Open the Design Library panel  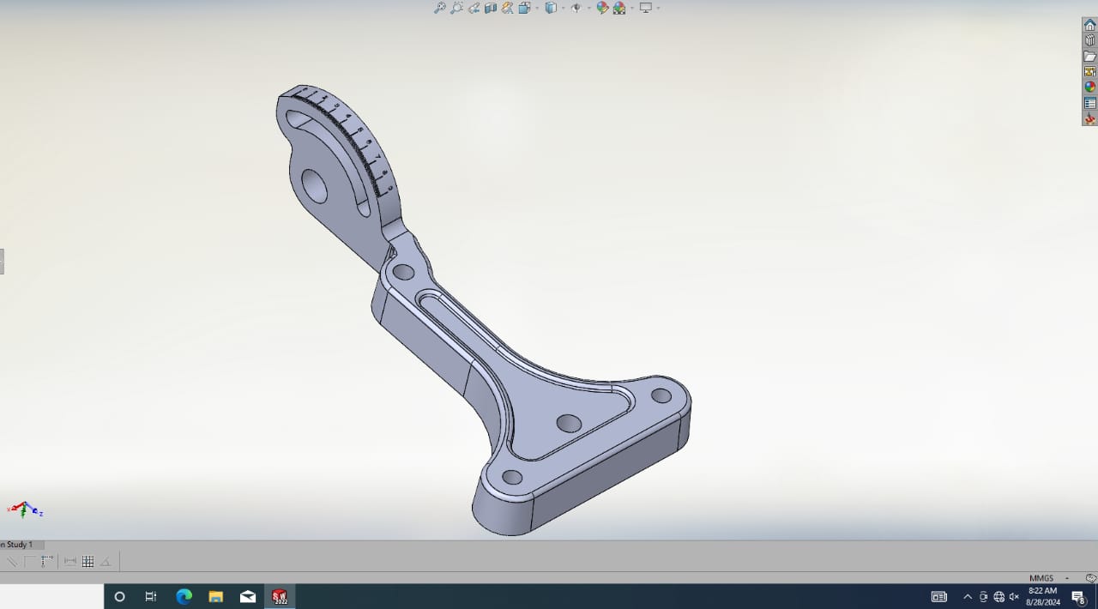1089,40
